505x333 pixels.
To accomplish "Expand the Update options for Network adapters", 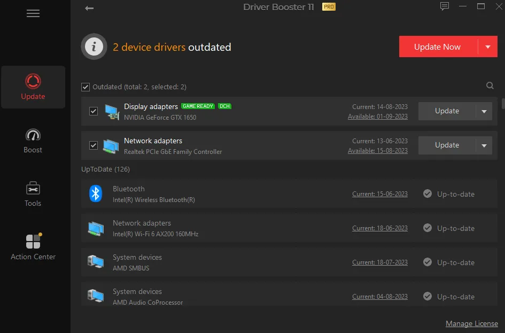I will point(485,145).
